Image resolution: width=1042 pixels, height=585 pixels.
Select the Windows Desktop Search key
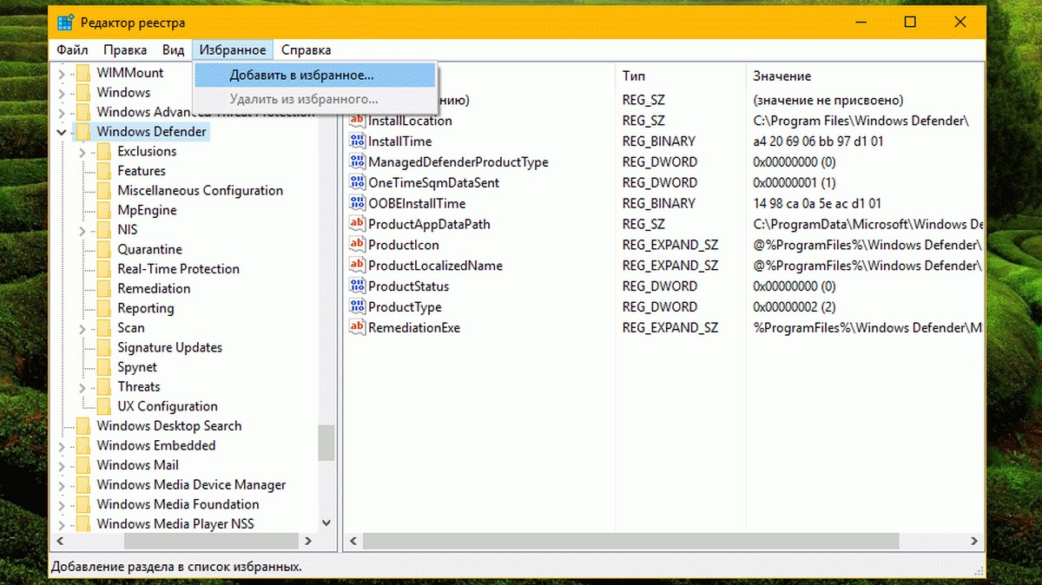click(169, 426)
